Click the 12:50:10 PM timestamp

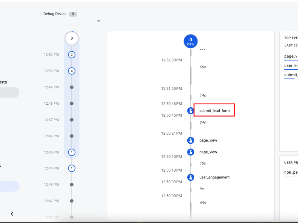click(171, 170)
